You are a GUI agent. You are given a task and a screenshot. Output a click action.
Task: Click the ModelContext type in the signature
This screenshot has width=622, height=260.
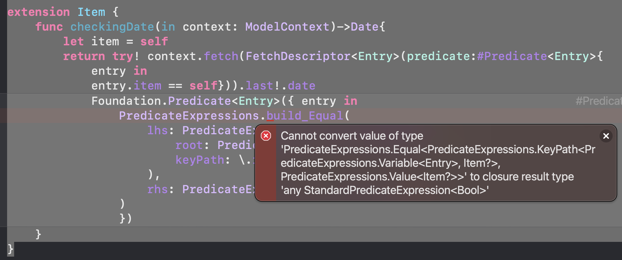pos(287,27)
